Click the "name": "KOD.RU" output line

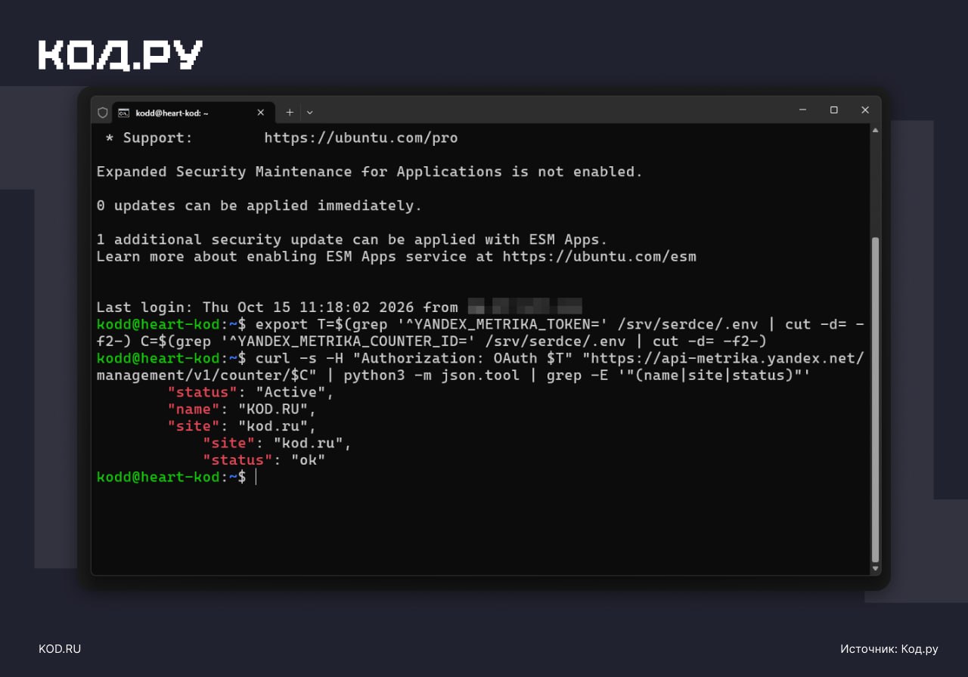(241, 410)
